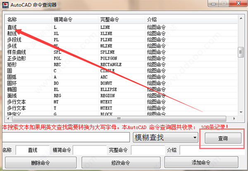Minimize the AutoCAD 命令查询器 window
The width and height of the screenshot is (248, 171).
[x=213, y=3]
